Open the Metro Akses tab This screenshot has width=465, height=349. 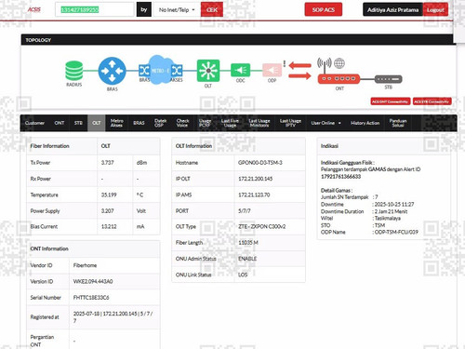click(x=116, y=123)
